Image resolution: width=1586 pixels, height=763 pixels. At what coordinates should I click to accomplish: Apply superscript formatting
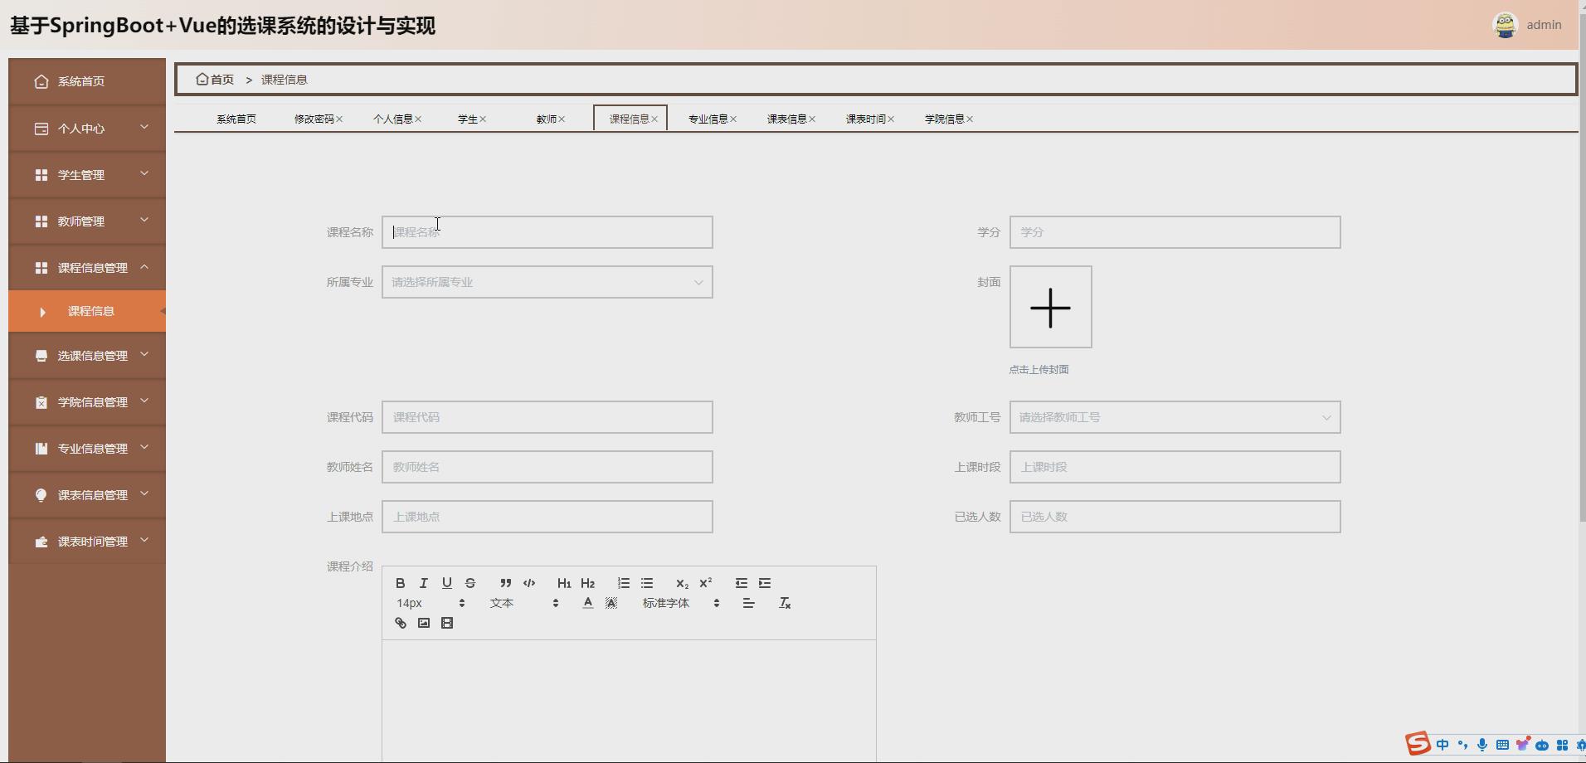coord(706,583)
